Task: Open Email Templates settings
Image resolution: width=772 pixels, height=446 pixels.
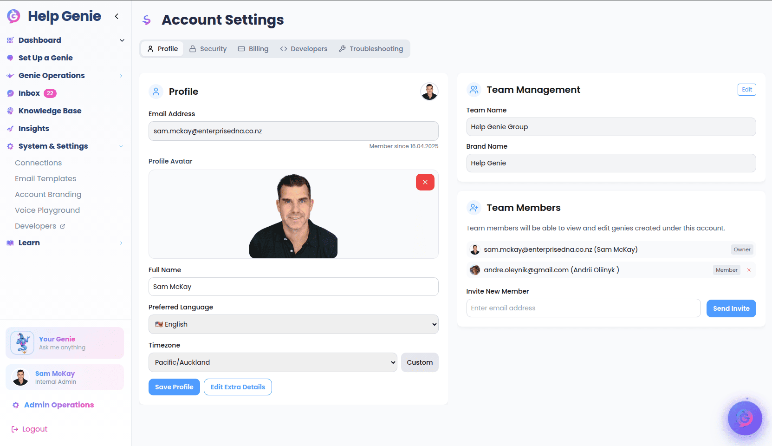Action: (45, 179)
